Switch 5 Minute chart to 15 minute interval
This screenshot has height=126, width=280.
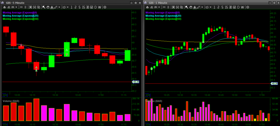[x=83, y=7]
